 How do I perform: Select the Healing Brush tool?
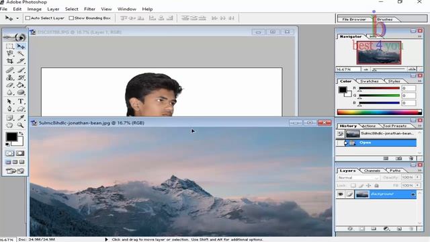tap(9, 70)
